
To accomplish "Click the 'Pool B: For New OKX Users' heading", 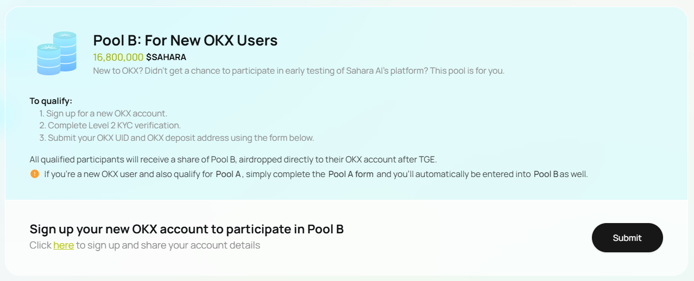I will point(185,40).
